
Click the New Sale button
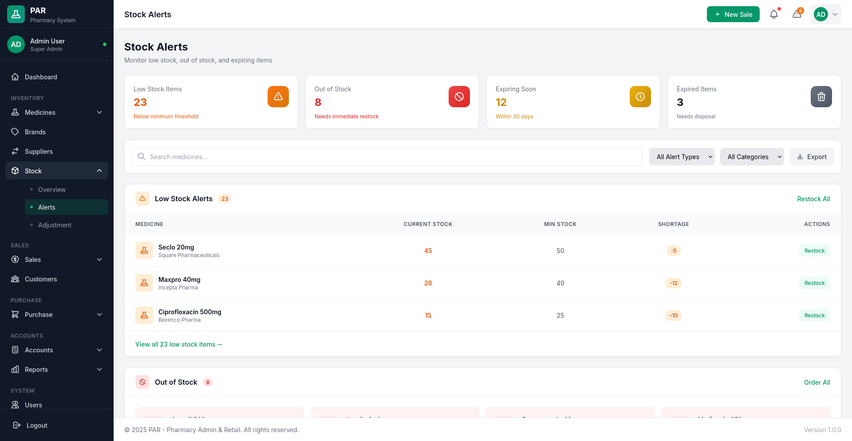click(x=733, y=14)
